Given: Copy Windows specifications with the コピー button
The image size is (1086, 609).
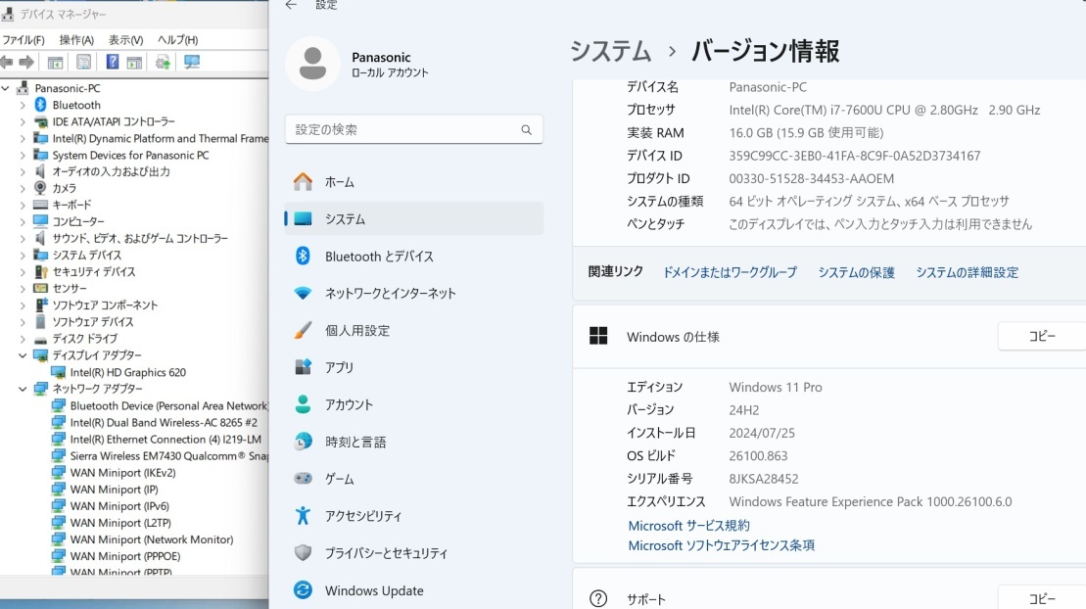Looking at the screenshot, I should pyautogui.click(x=1041, y=336).
